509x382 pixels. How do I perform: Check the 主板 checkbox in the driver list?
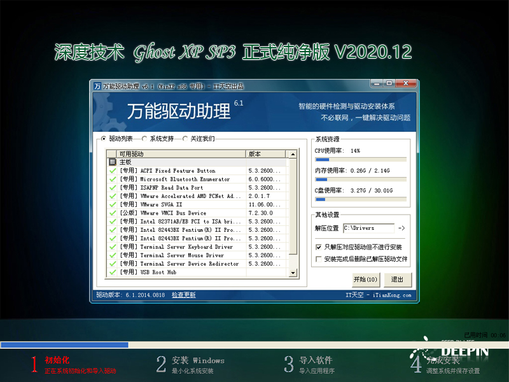(x=113, y=162)
